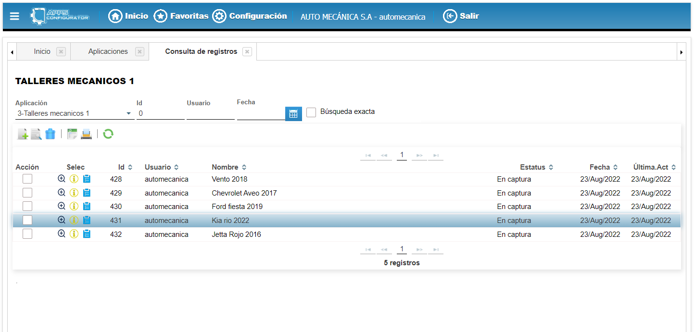
Task: Refresh the records list
Action: point(108,134)
